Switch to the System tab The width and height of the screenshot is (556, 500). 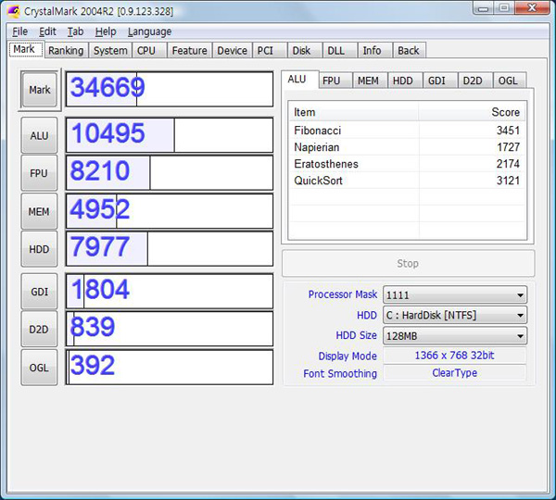tap(110, 51)
